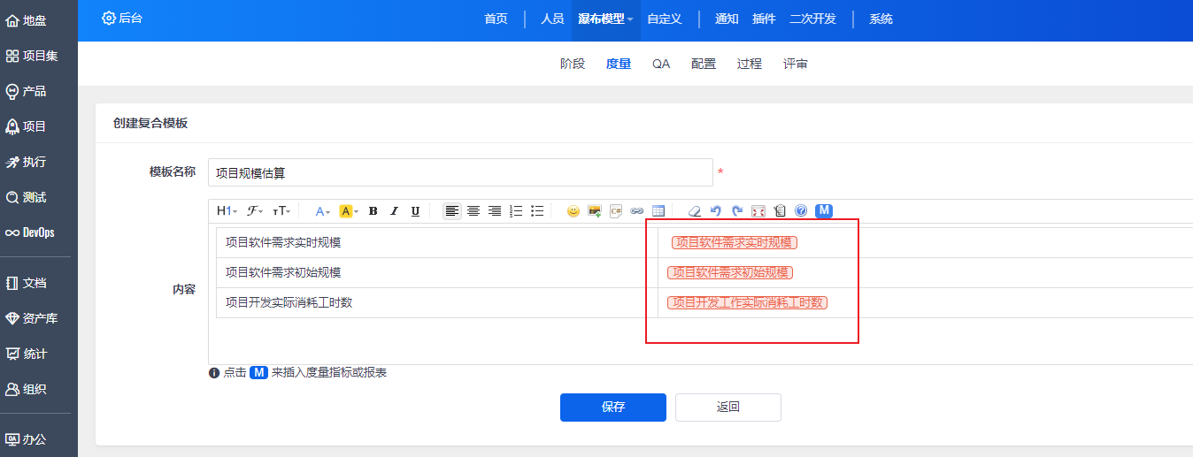Open 系统 in top menu
The width and height of the screenshot is (1193, 457).
point(881,19)
